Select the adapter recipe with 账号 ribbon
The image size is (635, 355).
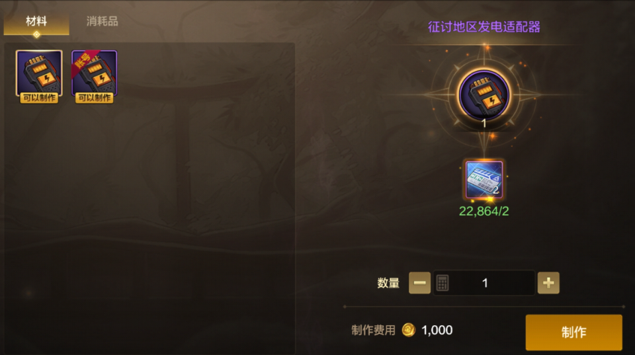(x=95, y=73)
